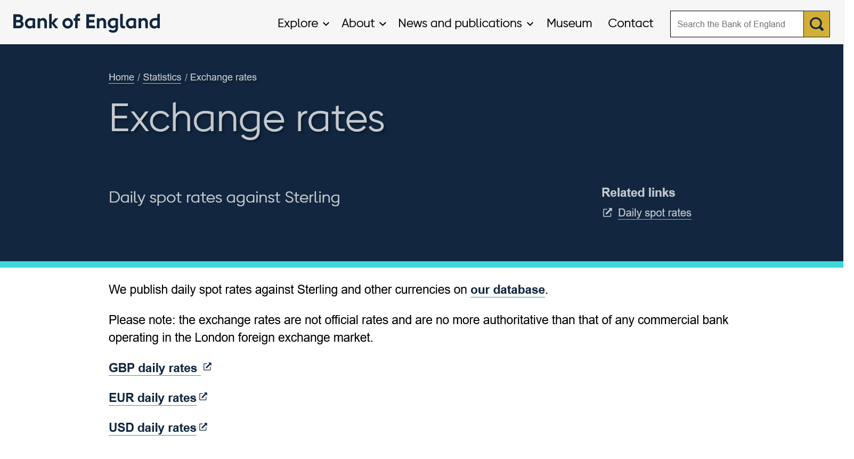
Task: Click external link icon after GBP daily rates
Action: (207, 367)
